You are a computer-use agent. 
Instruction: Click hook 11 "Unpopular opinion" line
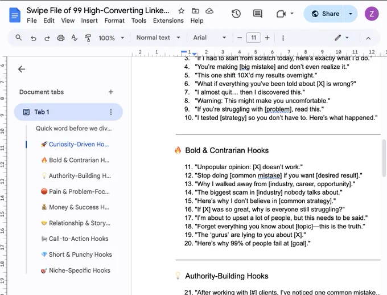click(x=244, y=167)
